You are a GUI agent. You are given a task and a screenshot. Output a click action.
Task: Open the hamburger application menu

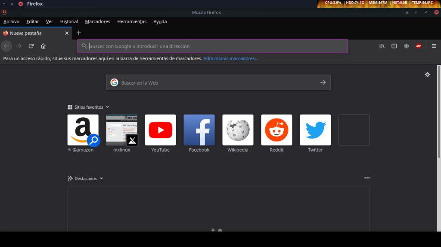tap(434, 46)
